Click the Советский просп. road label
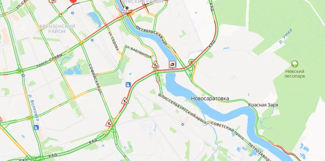The image size is (325, 161). (x=227, y=129)
